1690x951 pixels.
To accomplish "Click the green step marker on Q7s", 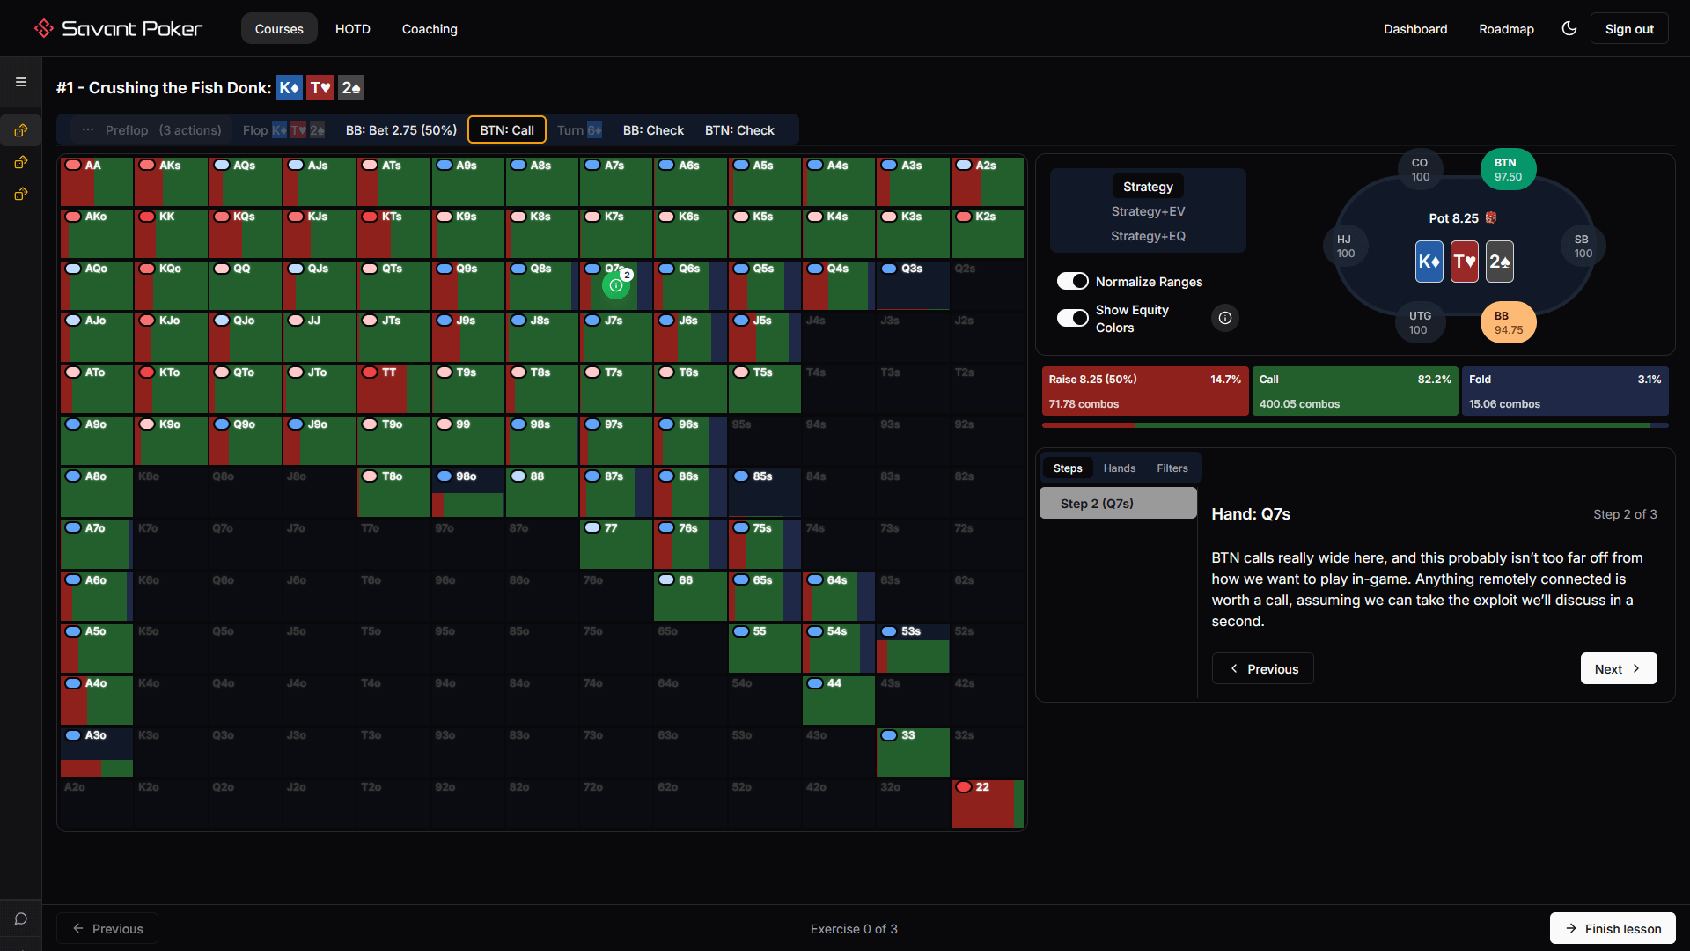I will 616,285.
